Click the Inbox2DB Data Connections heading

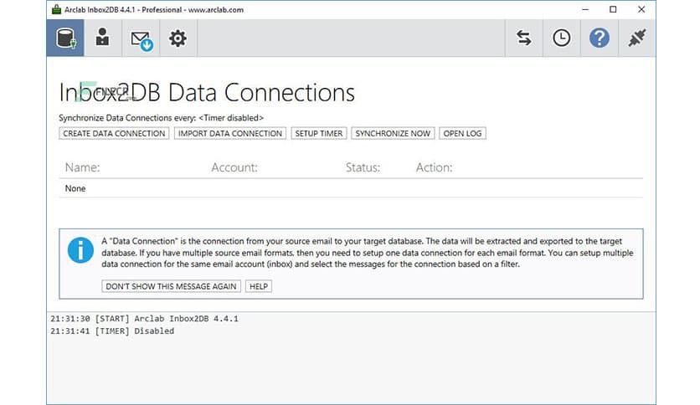tap(207, 93)
